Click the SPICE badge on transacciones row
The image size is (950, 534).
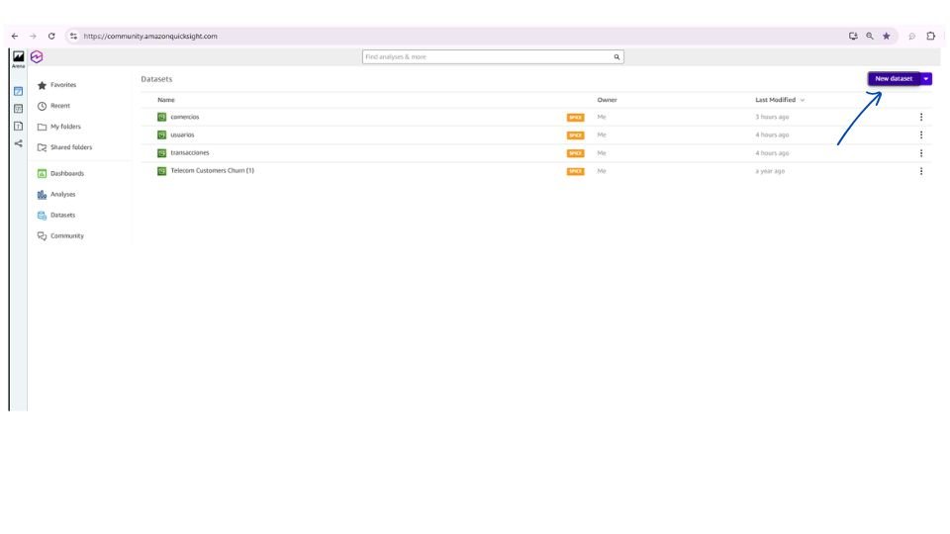(x=576, y=153)
